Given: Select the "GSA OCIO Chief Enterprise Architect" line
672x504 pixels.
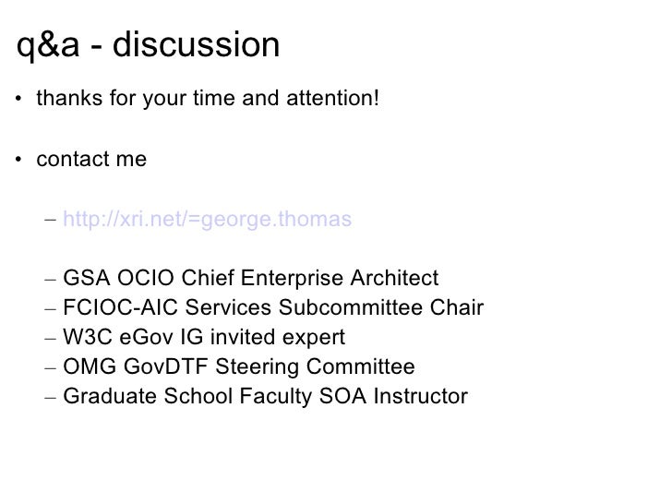Looking at the screenshot, I should (x=251, y=279).
